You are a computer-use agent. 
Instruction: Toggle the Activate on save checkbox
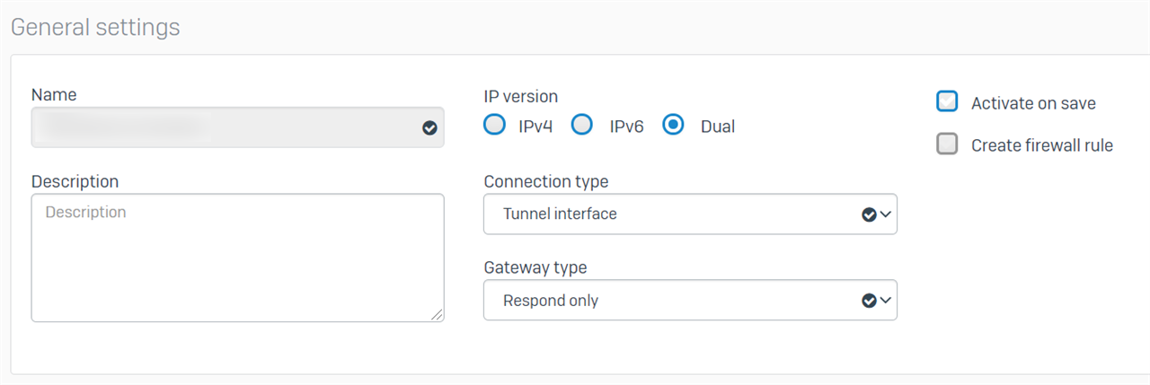(x=947, y=101)
